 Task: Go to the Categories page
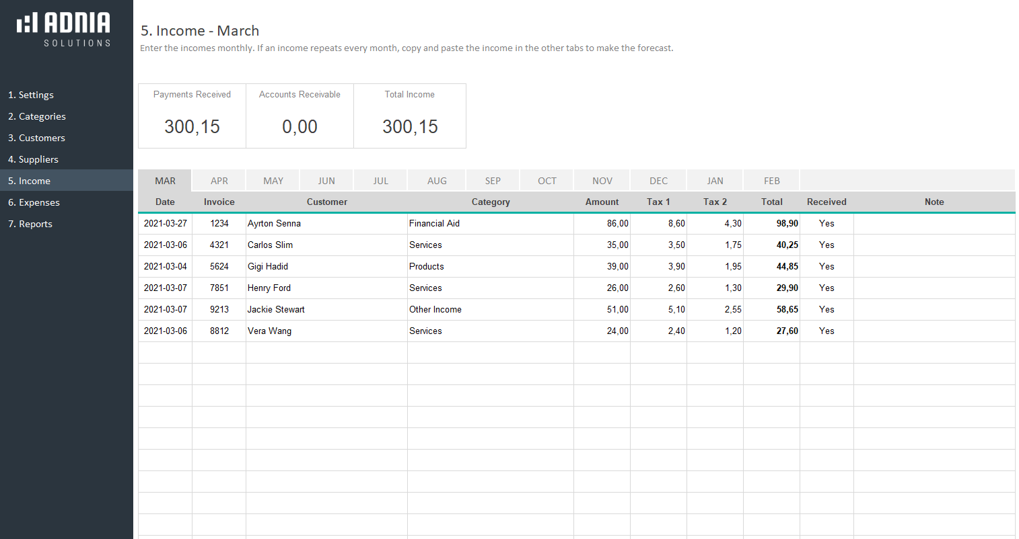[37, 116]
